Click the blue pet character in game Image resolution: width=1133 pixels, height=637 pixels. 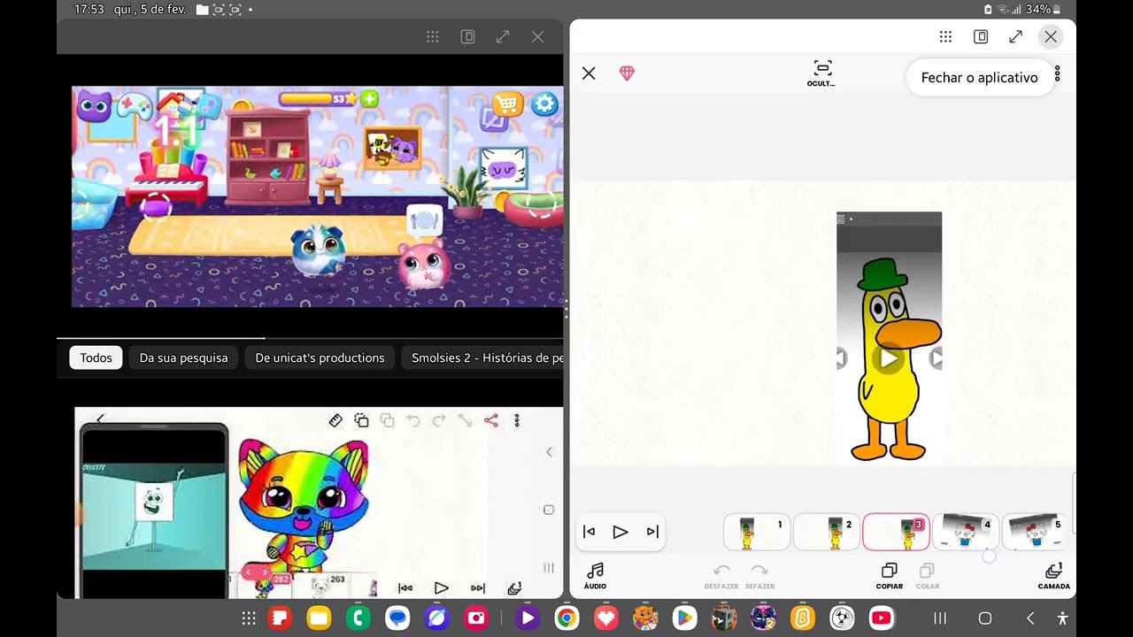pos(318,250)
